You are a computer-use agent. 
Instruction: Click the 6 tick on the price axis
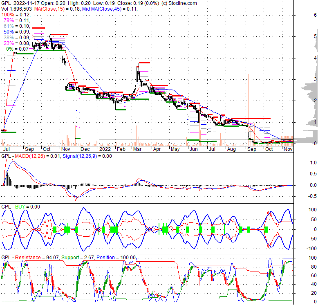point(315,15)
